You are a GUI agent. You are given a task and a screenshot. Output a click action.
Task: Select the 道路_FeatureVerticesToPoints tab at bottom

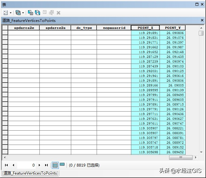coord(30,173)
